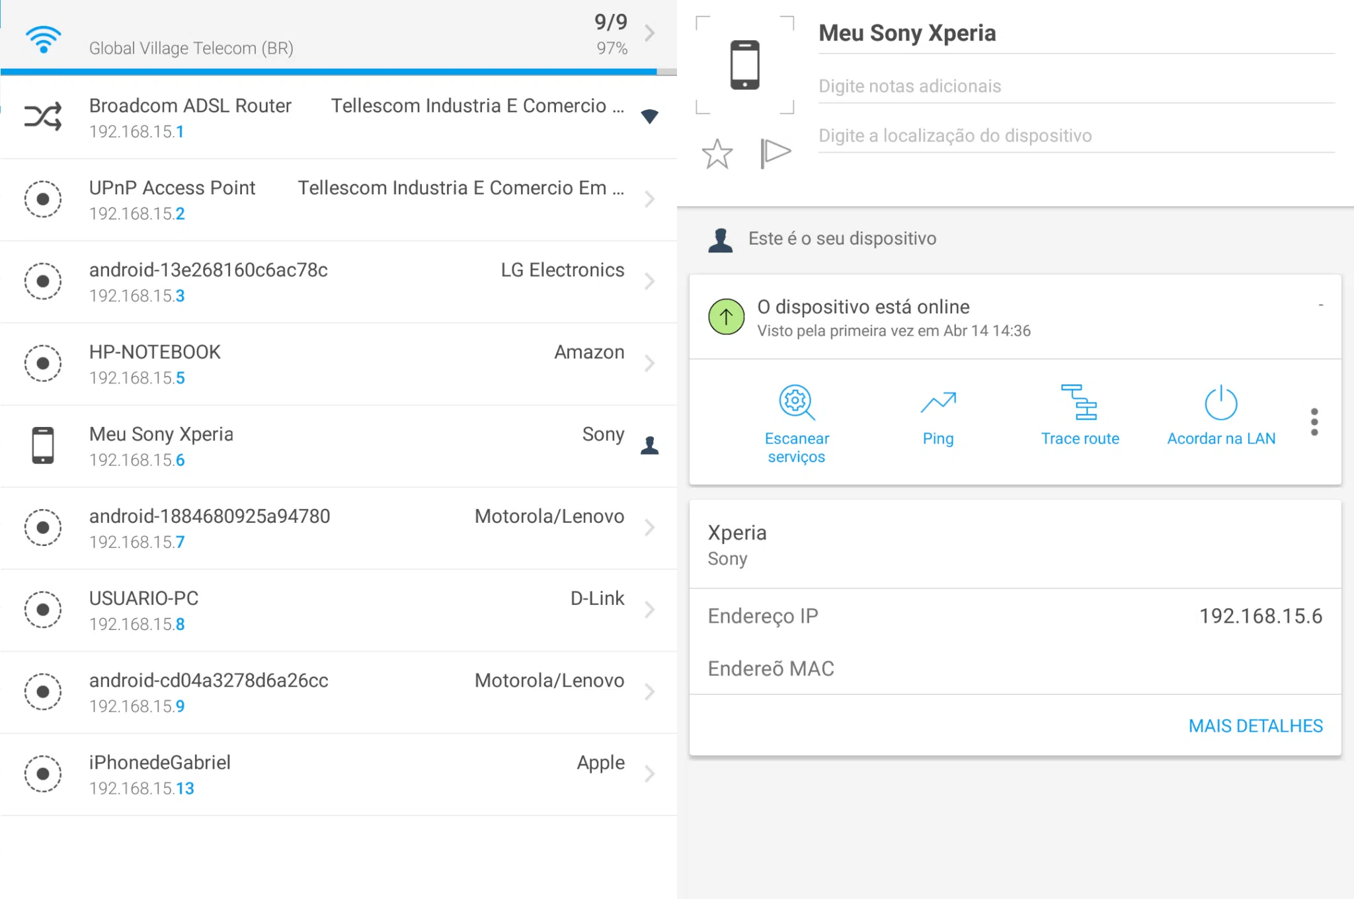Viewport: 1354px width, 899px height.
Task: Expand the iPhonedeGabriel Apple row chevron
Action: [x=650, y=773]
